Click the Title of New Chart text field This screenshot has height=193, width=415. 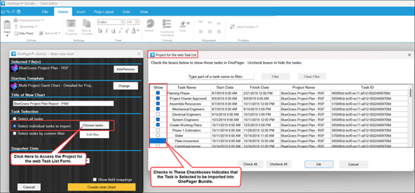point(63,104)
